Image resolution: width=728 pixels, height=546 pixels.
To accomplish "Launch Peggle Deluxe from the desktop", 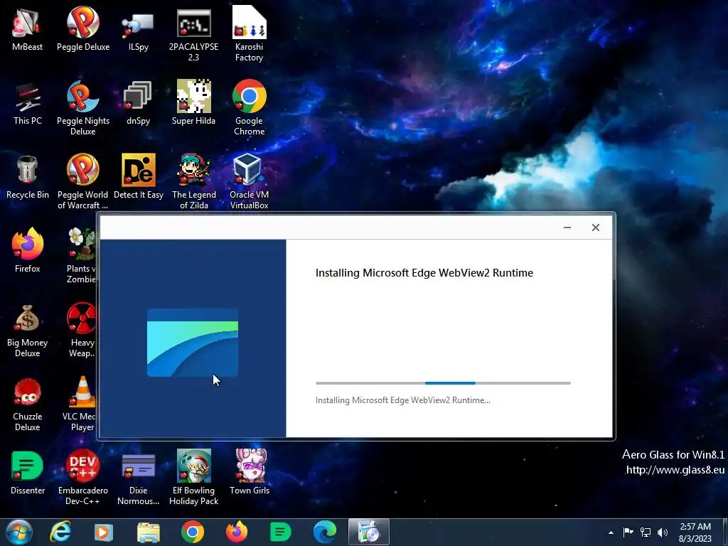I will (x=83, y=28).
